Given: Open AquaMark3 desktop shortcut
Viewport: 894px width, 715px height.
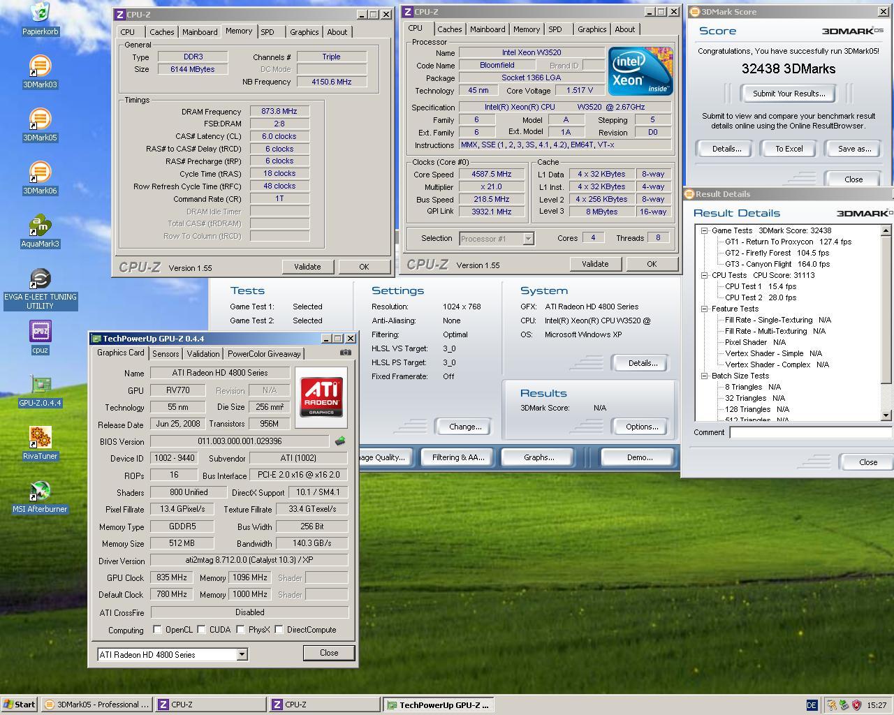Looking at the screenshot, I should 40,231.
